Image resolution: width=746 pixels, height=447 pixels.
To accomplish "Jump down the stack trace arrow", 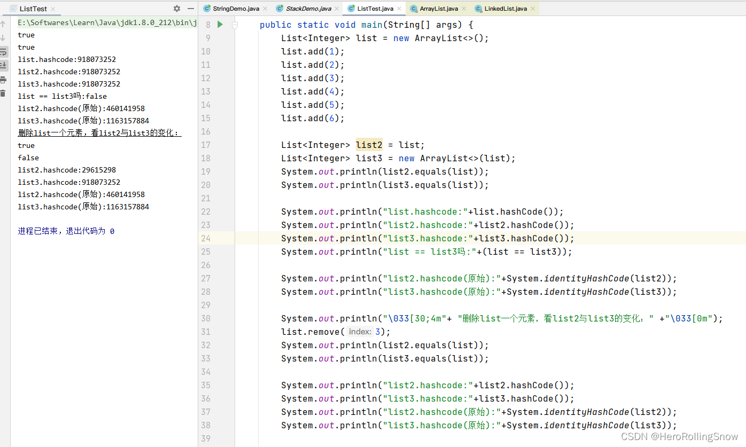I will coord(3,38).
